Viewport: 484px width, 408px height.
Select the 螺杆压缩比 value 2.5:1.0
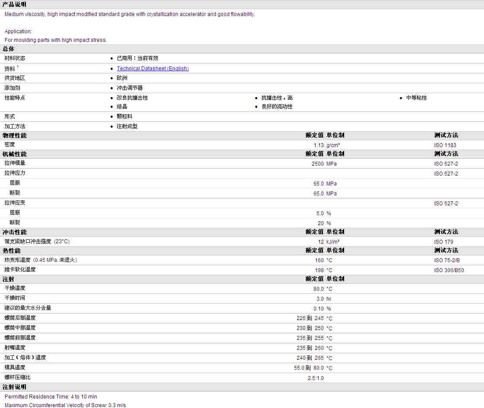(x=315, y=378)
